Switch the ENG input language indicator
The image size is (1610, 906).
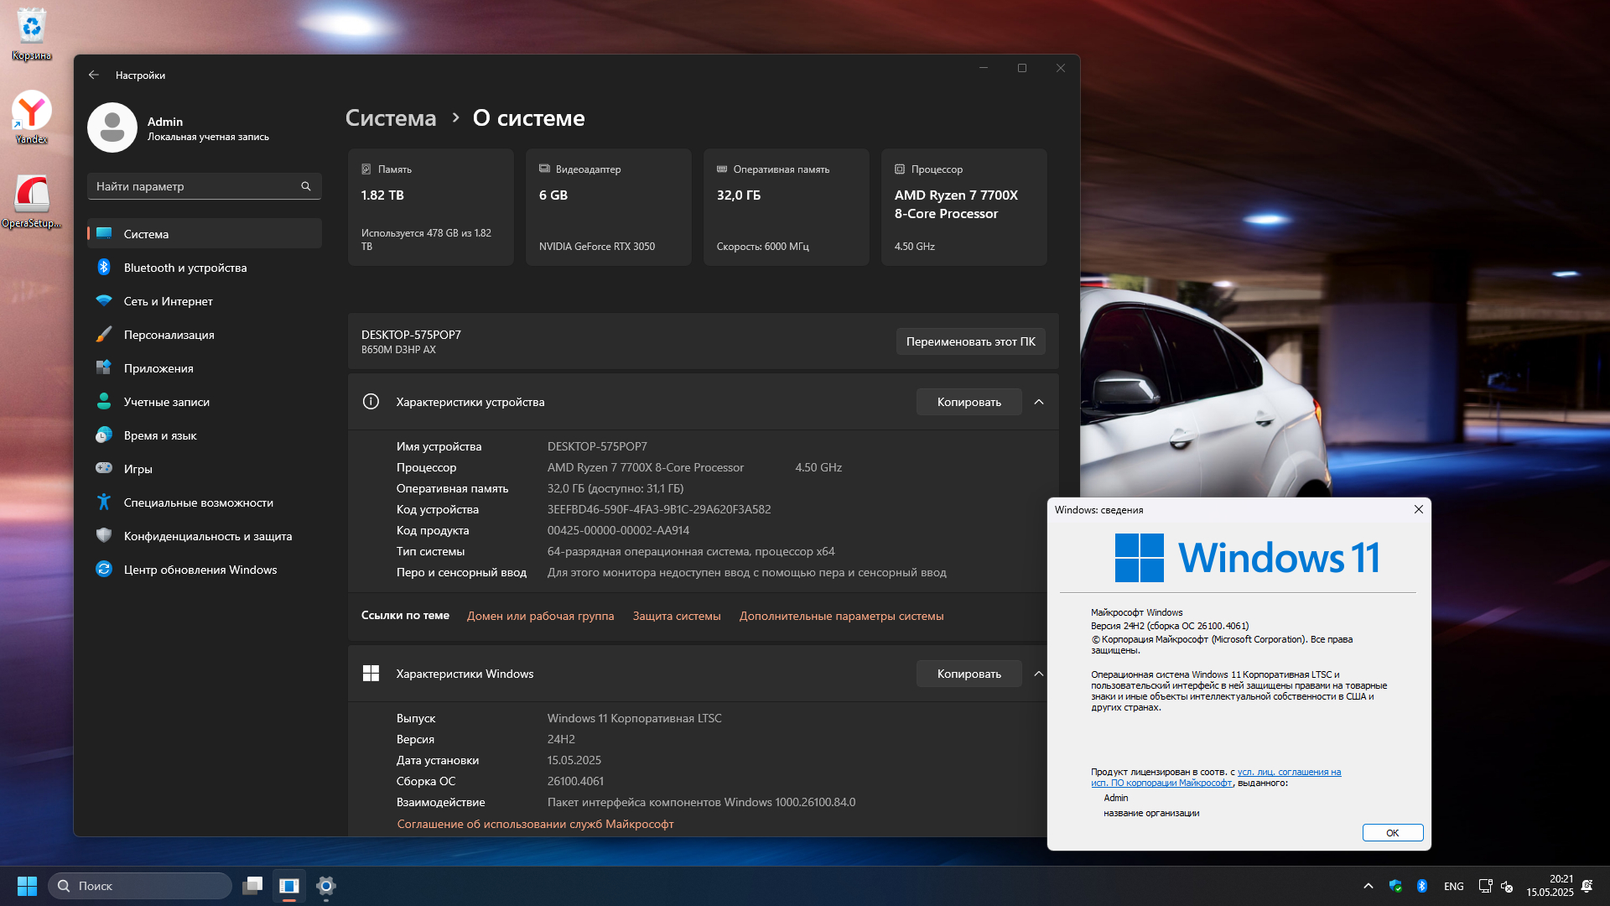(x=1454, y=886)
